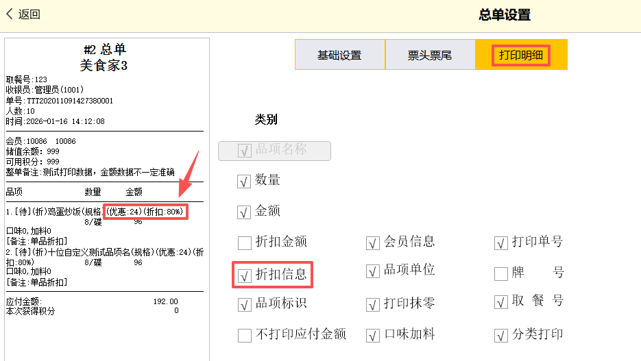Enable the 折扣金额 checkbox
The height and width of the screenshot is (361, 641).
pos(244,242)
